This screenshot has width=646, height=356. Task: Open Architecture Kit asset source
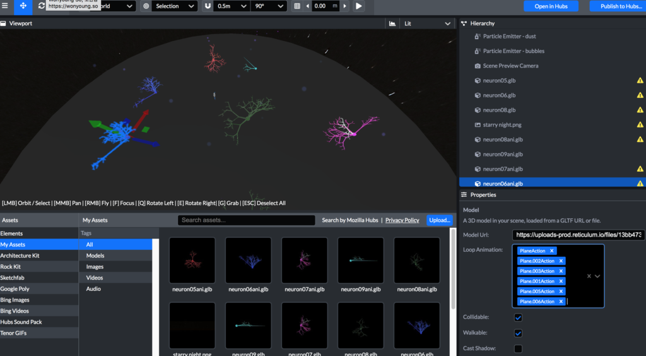(x=39, y=256)
